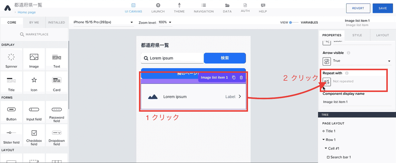Duplicate Image list item 1 via copy icon
Viewport: 396px width, 163px height.
[234, 77]
